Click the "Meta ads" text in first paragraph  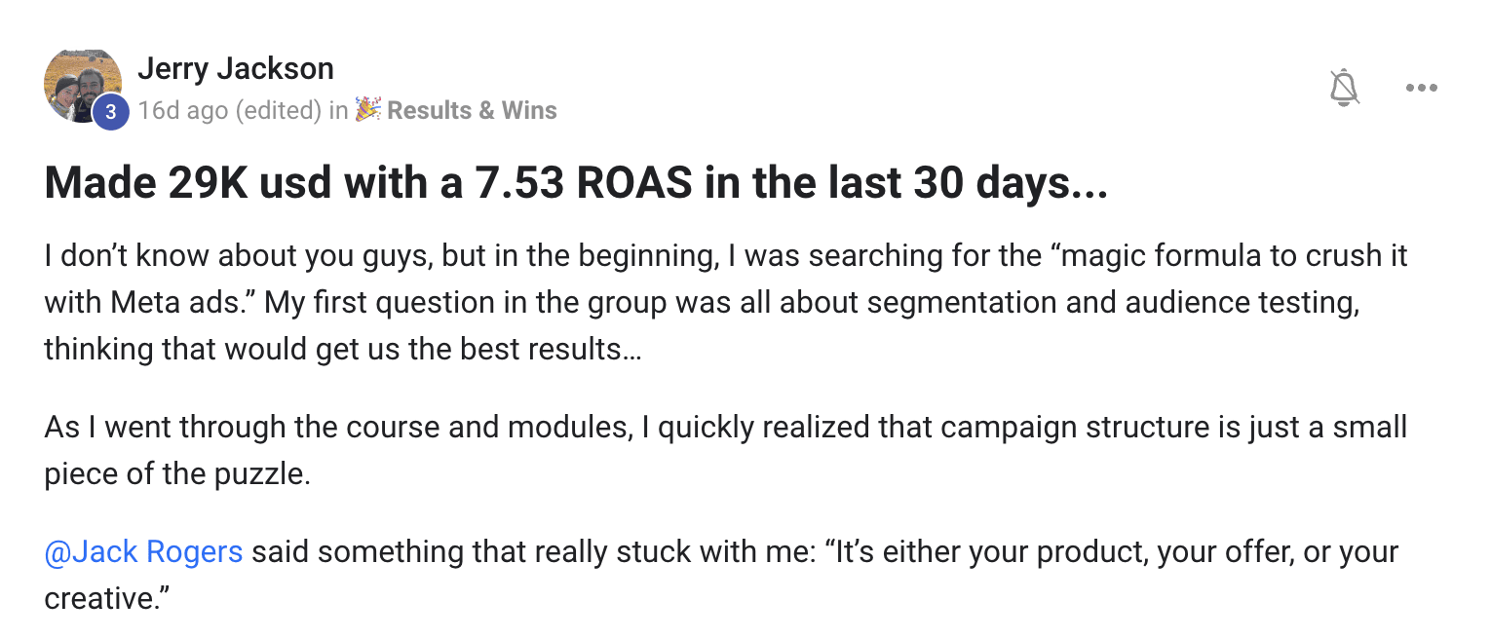[x=161, y=303]
